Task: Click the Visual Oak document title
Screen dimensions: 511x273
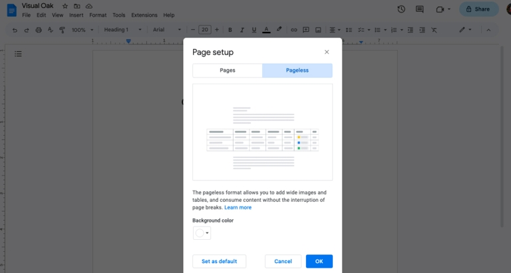Action: (x=37, y=6)
